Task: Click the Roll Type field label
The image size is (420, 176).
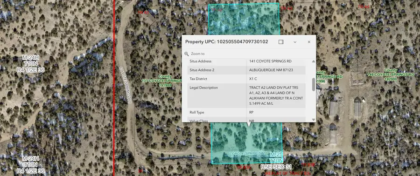Action: click(x=197, y=112)
